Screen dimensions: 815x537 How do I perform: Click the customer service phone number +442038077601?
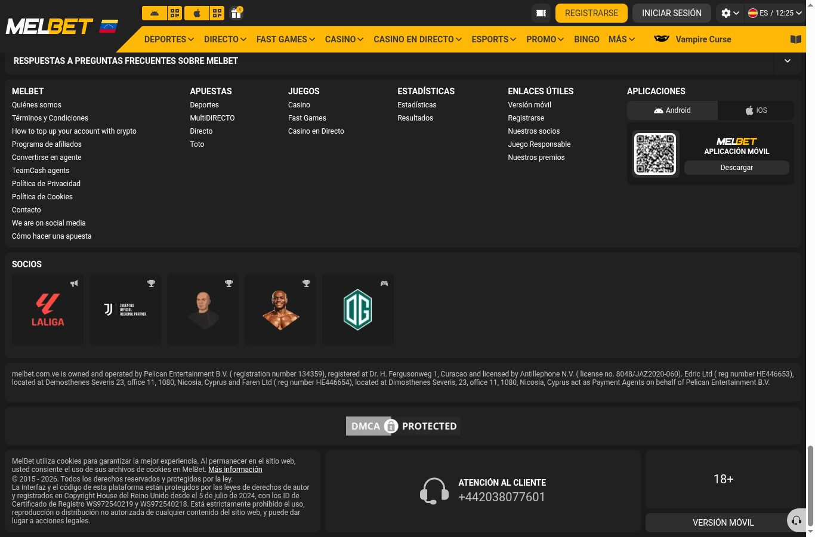[502, 497]
